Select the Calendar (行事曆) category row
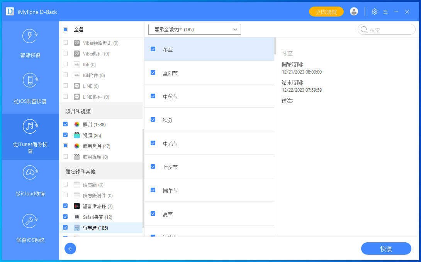Viewport: 421px width, 262px height. point(95,228)
